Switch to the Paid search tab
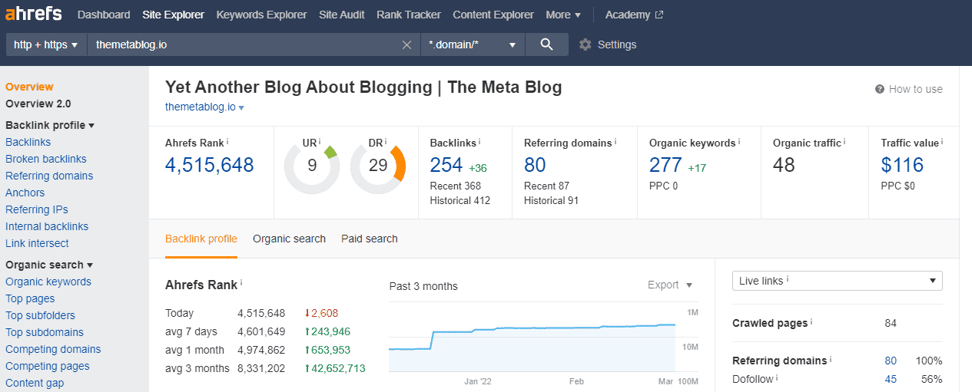This screenshot has width=972, height=392. point(370,239)
